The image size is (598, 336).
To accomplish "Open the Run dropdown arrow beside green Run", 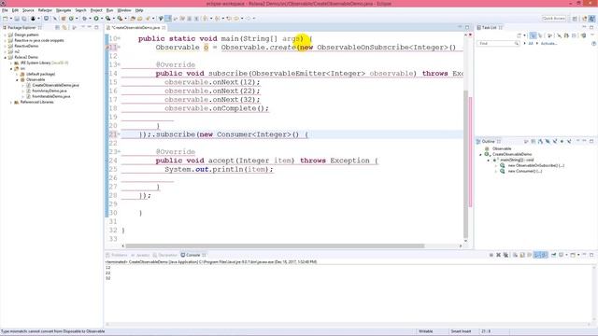I will click(x=102, y=19).
